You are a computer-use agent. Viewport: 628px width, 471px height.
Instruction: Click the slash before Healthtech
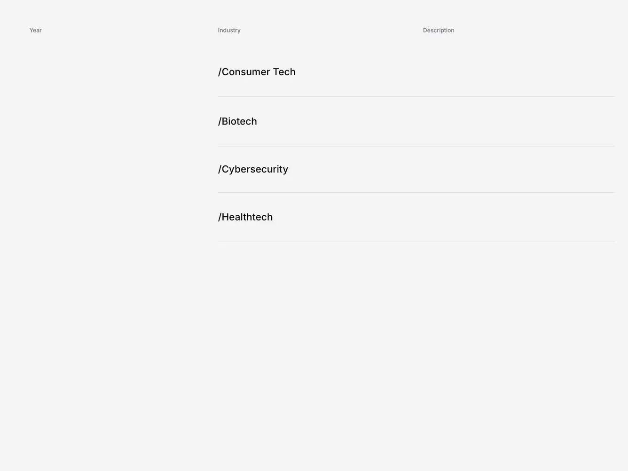coord(220,217)
